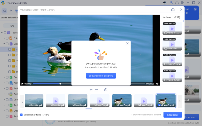The width and height of the screenshot is (202, 126).
Task: Check the video-3.mp4 similar item checkbox
Action: click(166, 64)
